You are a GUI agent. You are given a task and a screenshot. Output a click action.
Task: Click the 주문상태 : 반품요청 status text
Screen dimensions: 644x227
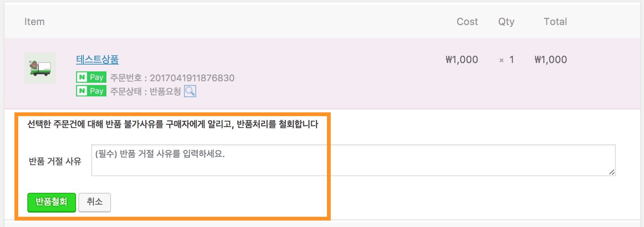(x=146, y=91)
